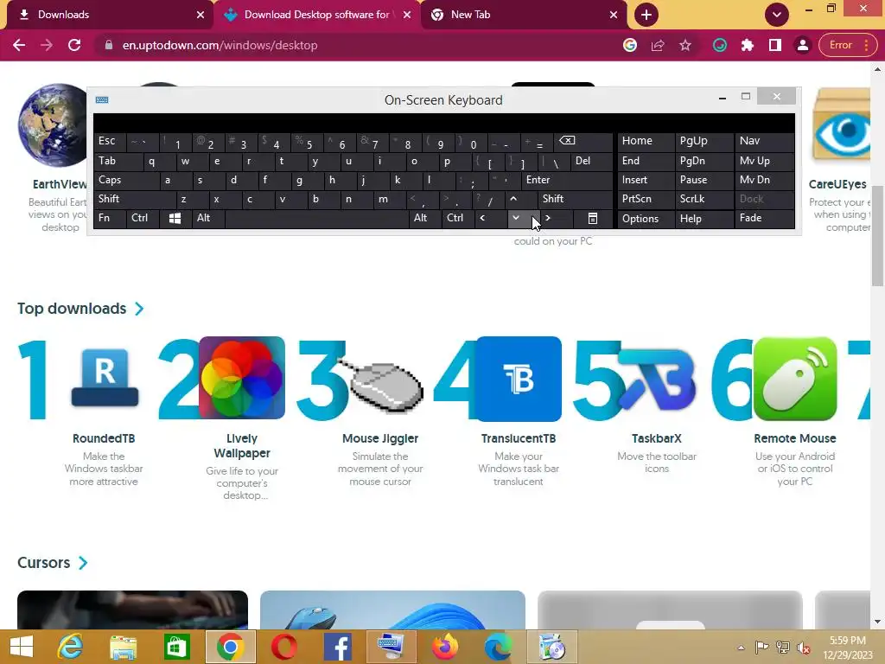Expand Top downloads with chevron arrow
This screenshot has height=664, width=885.
139,309
